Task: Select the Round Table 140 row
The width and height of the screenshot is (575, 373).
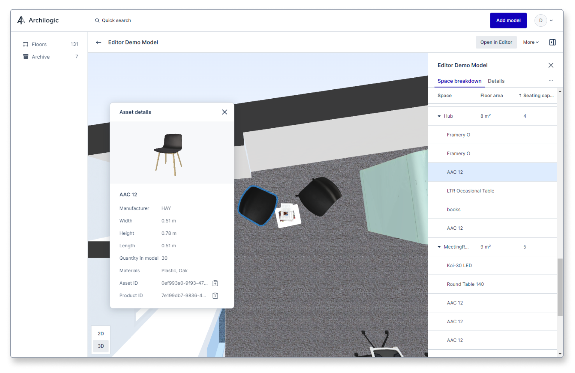Action: tap(492, 284)
